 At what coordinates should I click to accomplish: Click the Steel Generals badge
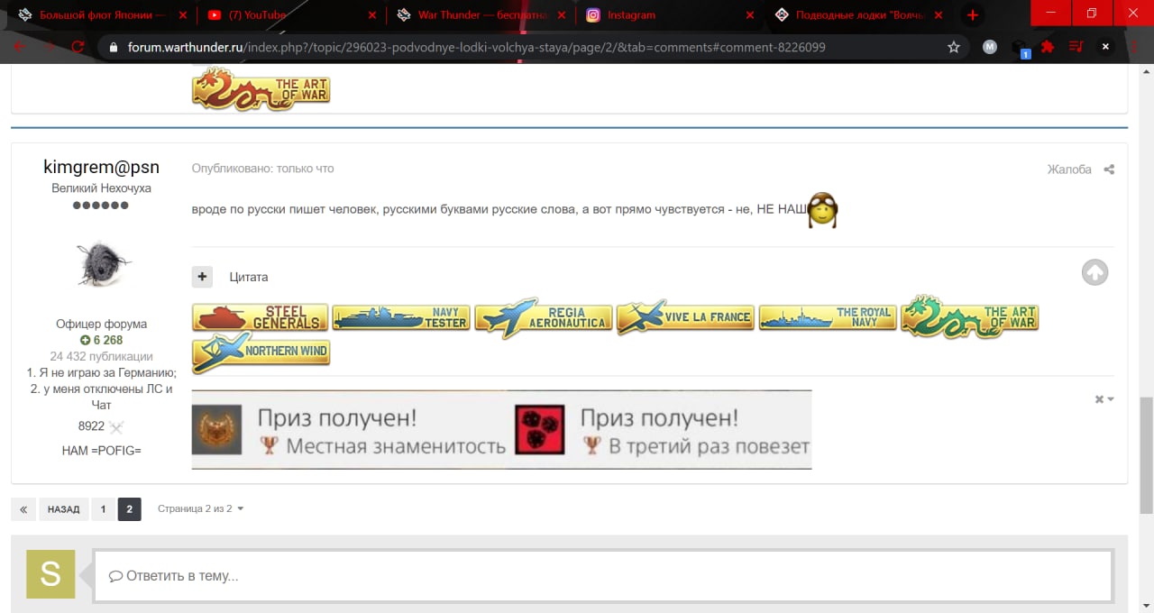[260, 317]
